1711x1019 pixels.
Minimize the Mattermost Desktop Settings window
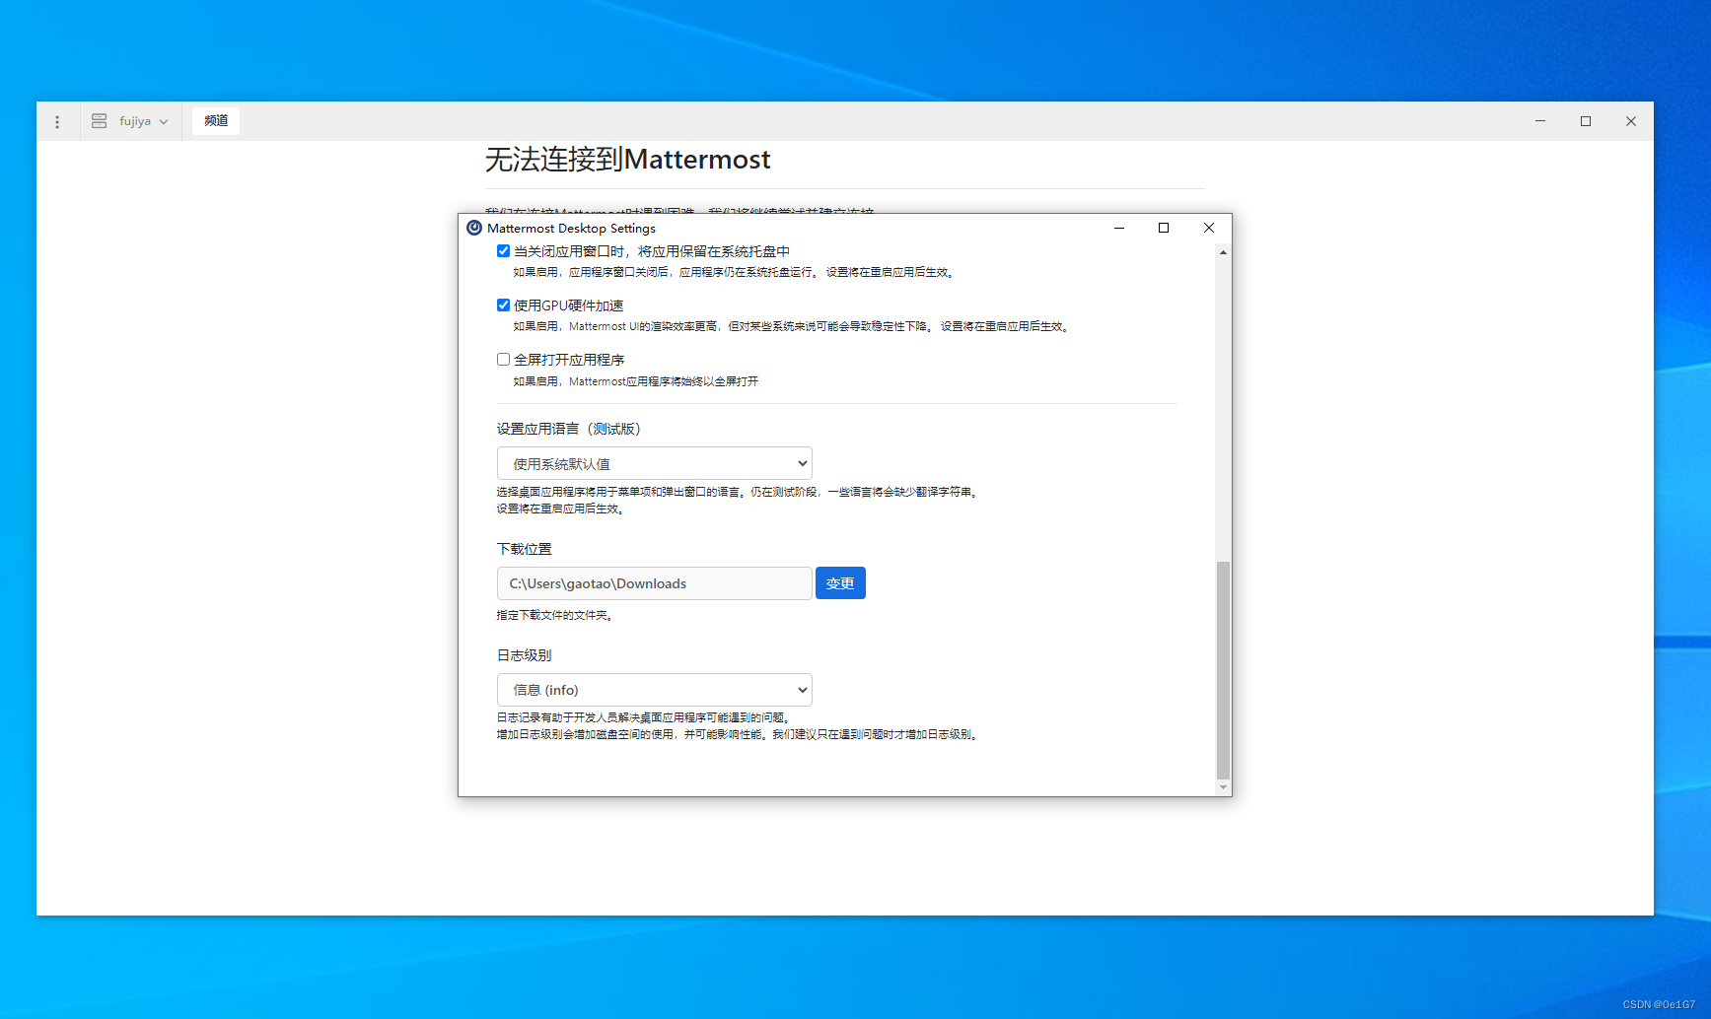1119,228
